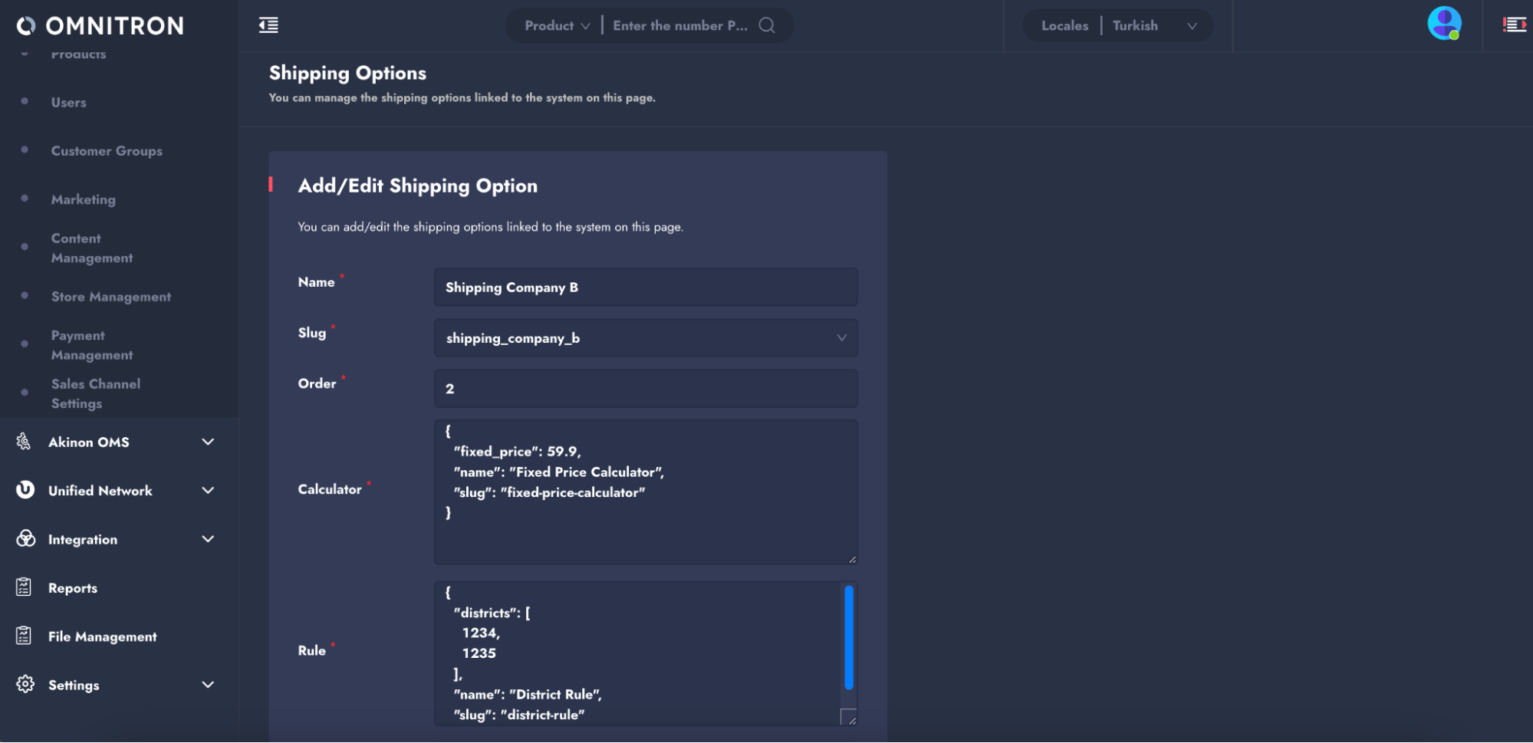Open Store Management link

111,297
